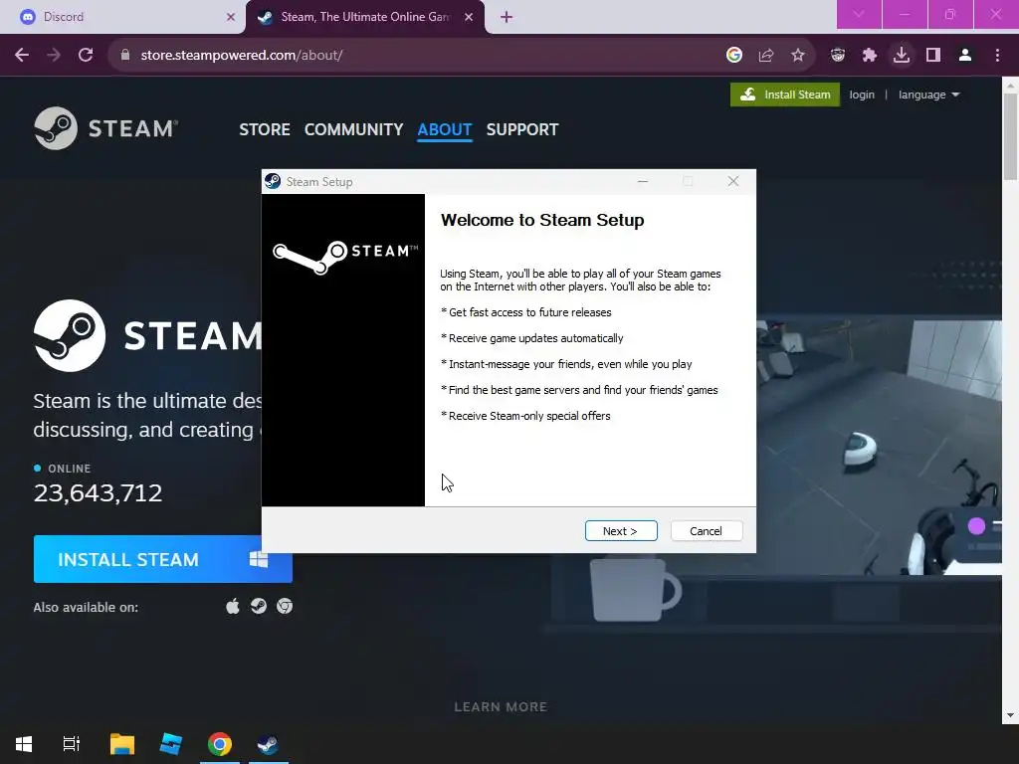Click the page vertical scrollbar thumb

(1010, 136)
